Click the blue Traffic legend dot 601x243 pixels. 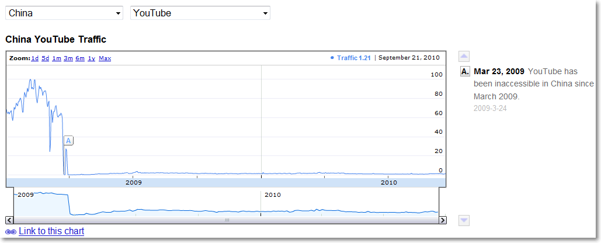332,58
